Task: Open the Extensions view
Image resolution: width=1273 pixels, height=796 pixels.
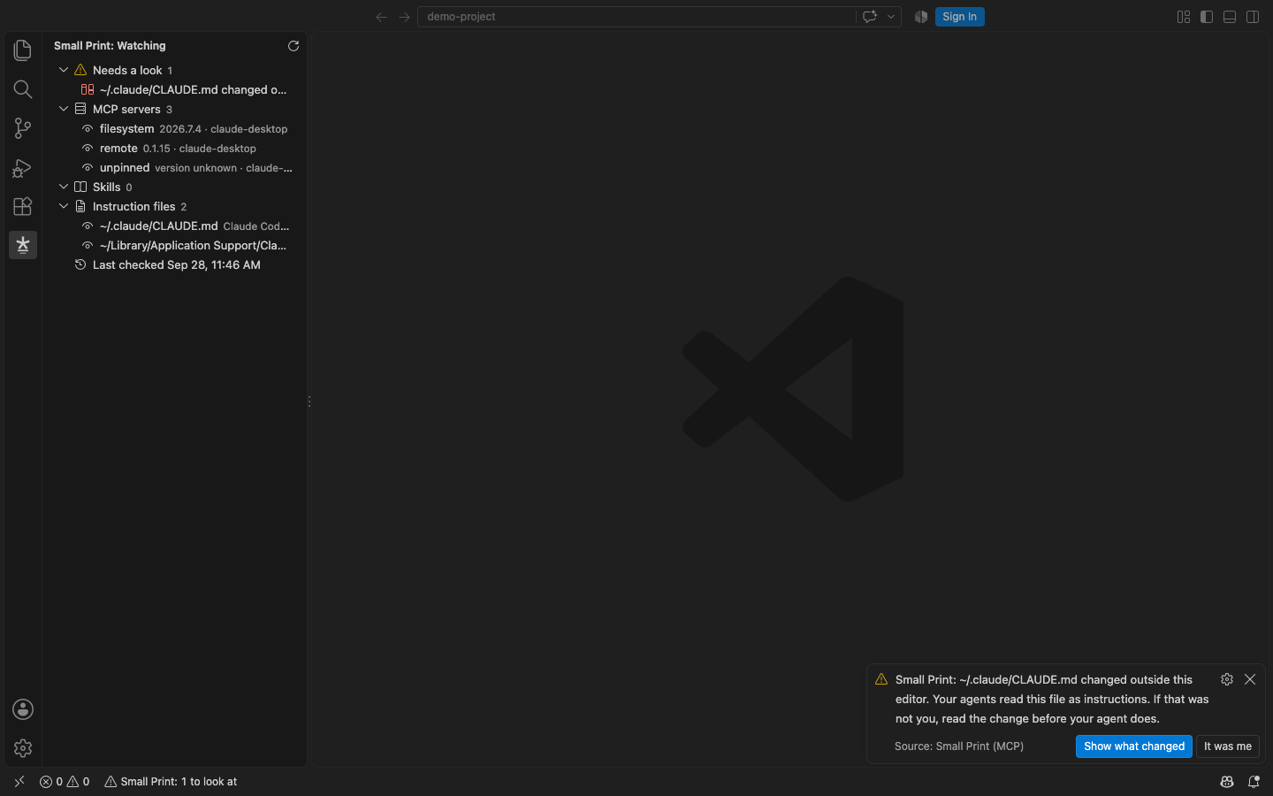Action: pos(23,206)
